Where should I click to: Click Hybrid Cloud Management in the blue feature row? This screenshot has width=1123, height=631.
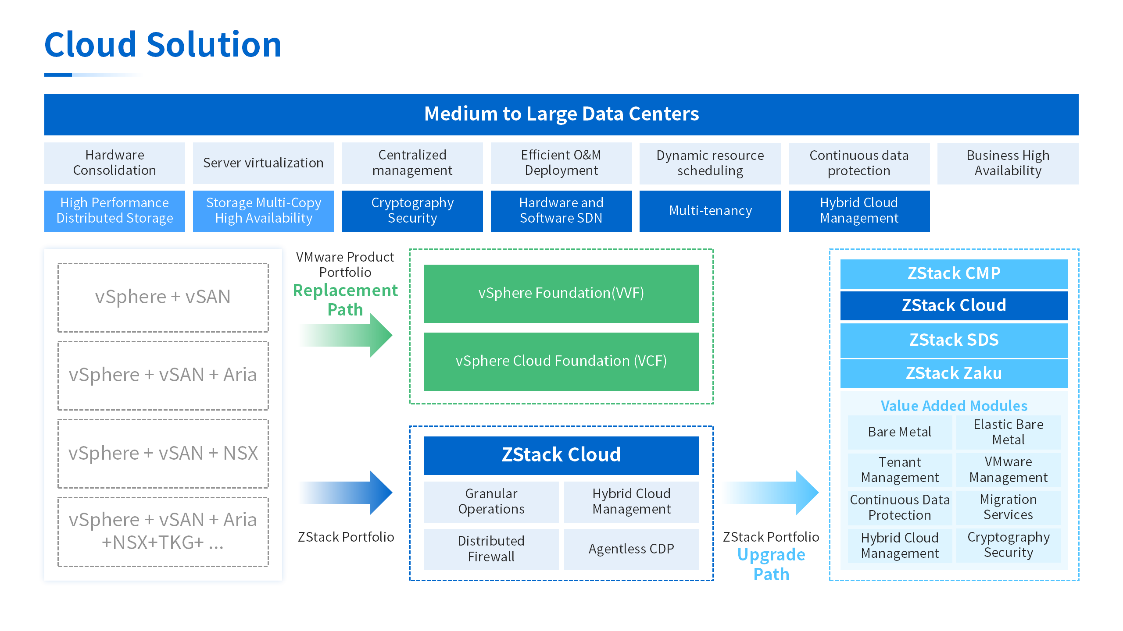[859, 211]
